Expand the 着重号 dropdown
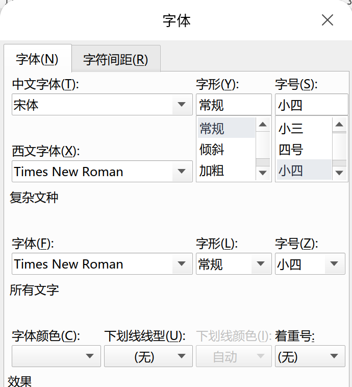Screen dimensions: 352x387 [334, 356]
